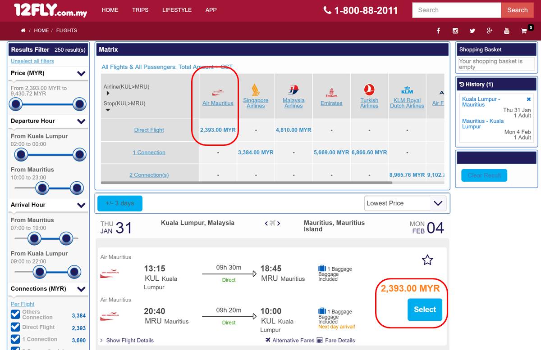Click the Air Mauritius logo in matrix
The height and width of the screenshot is (350, 541).
218,93
